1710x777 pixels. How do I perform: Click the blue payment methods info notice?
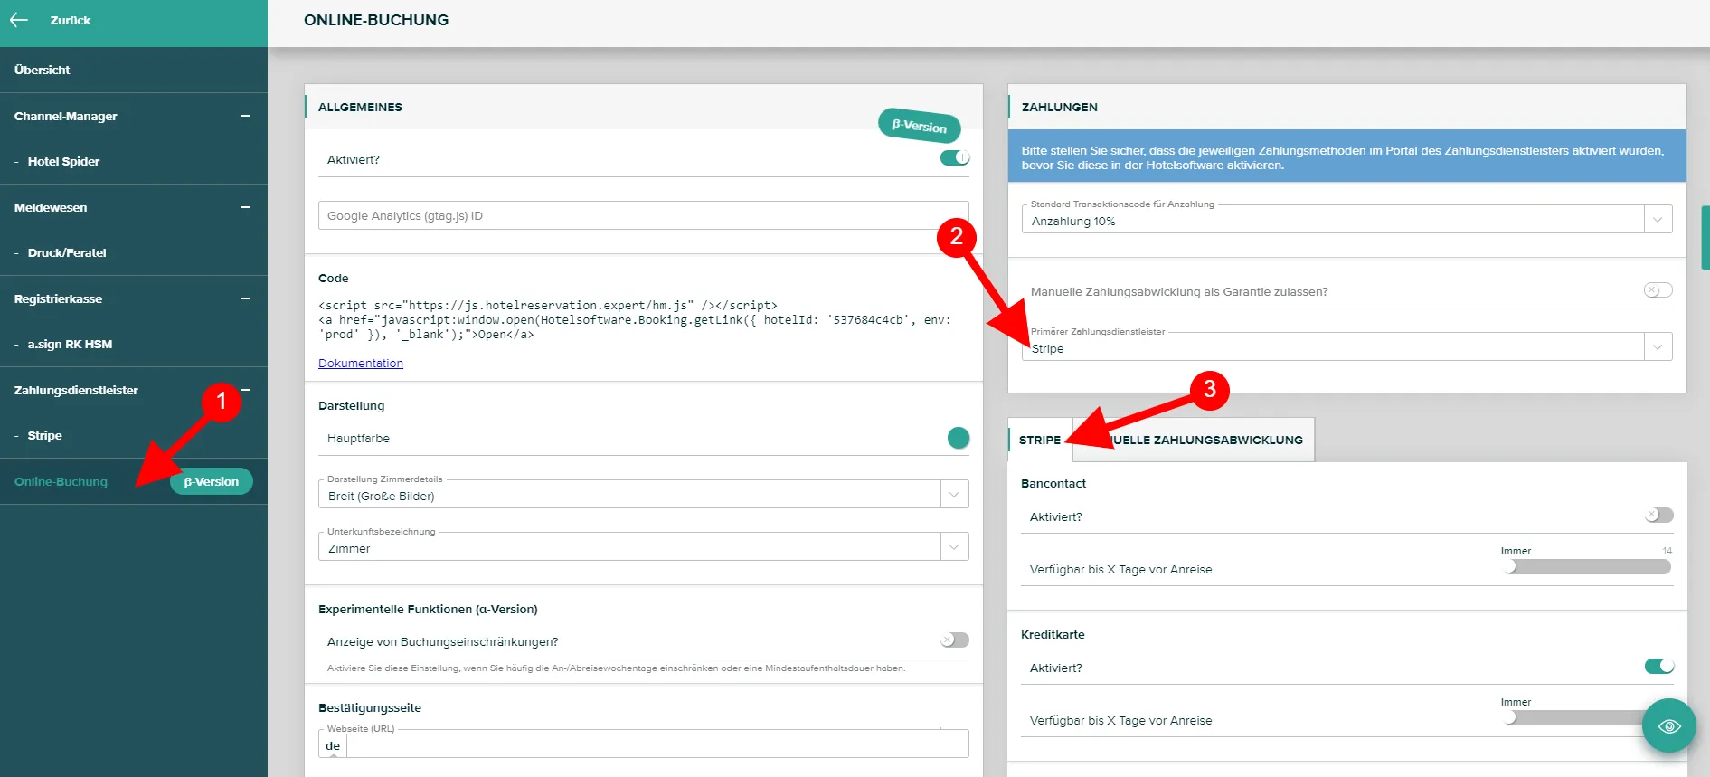point(1346,156)
